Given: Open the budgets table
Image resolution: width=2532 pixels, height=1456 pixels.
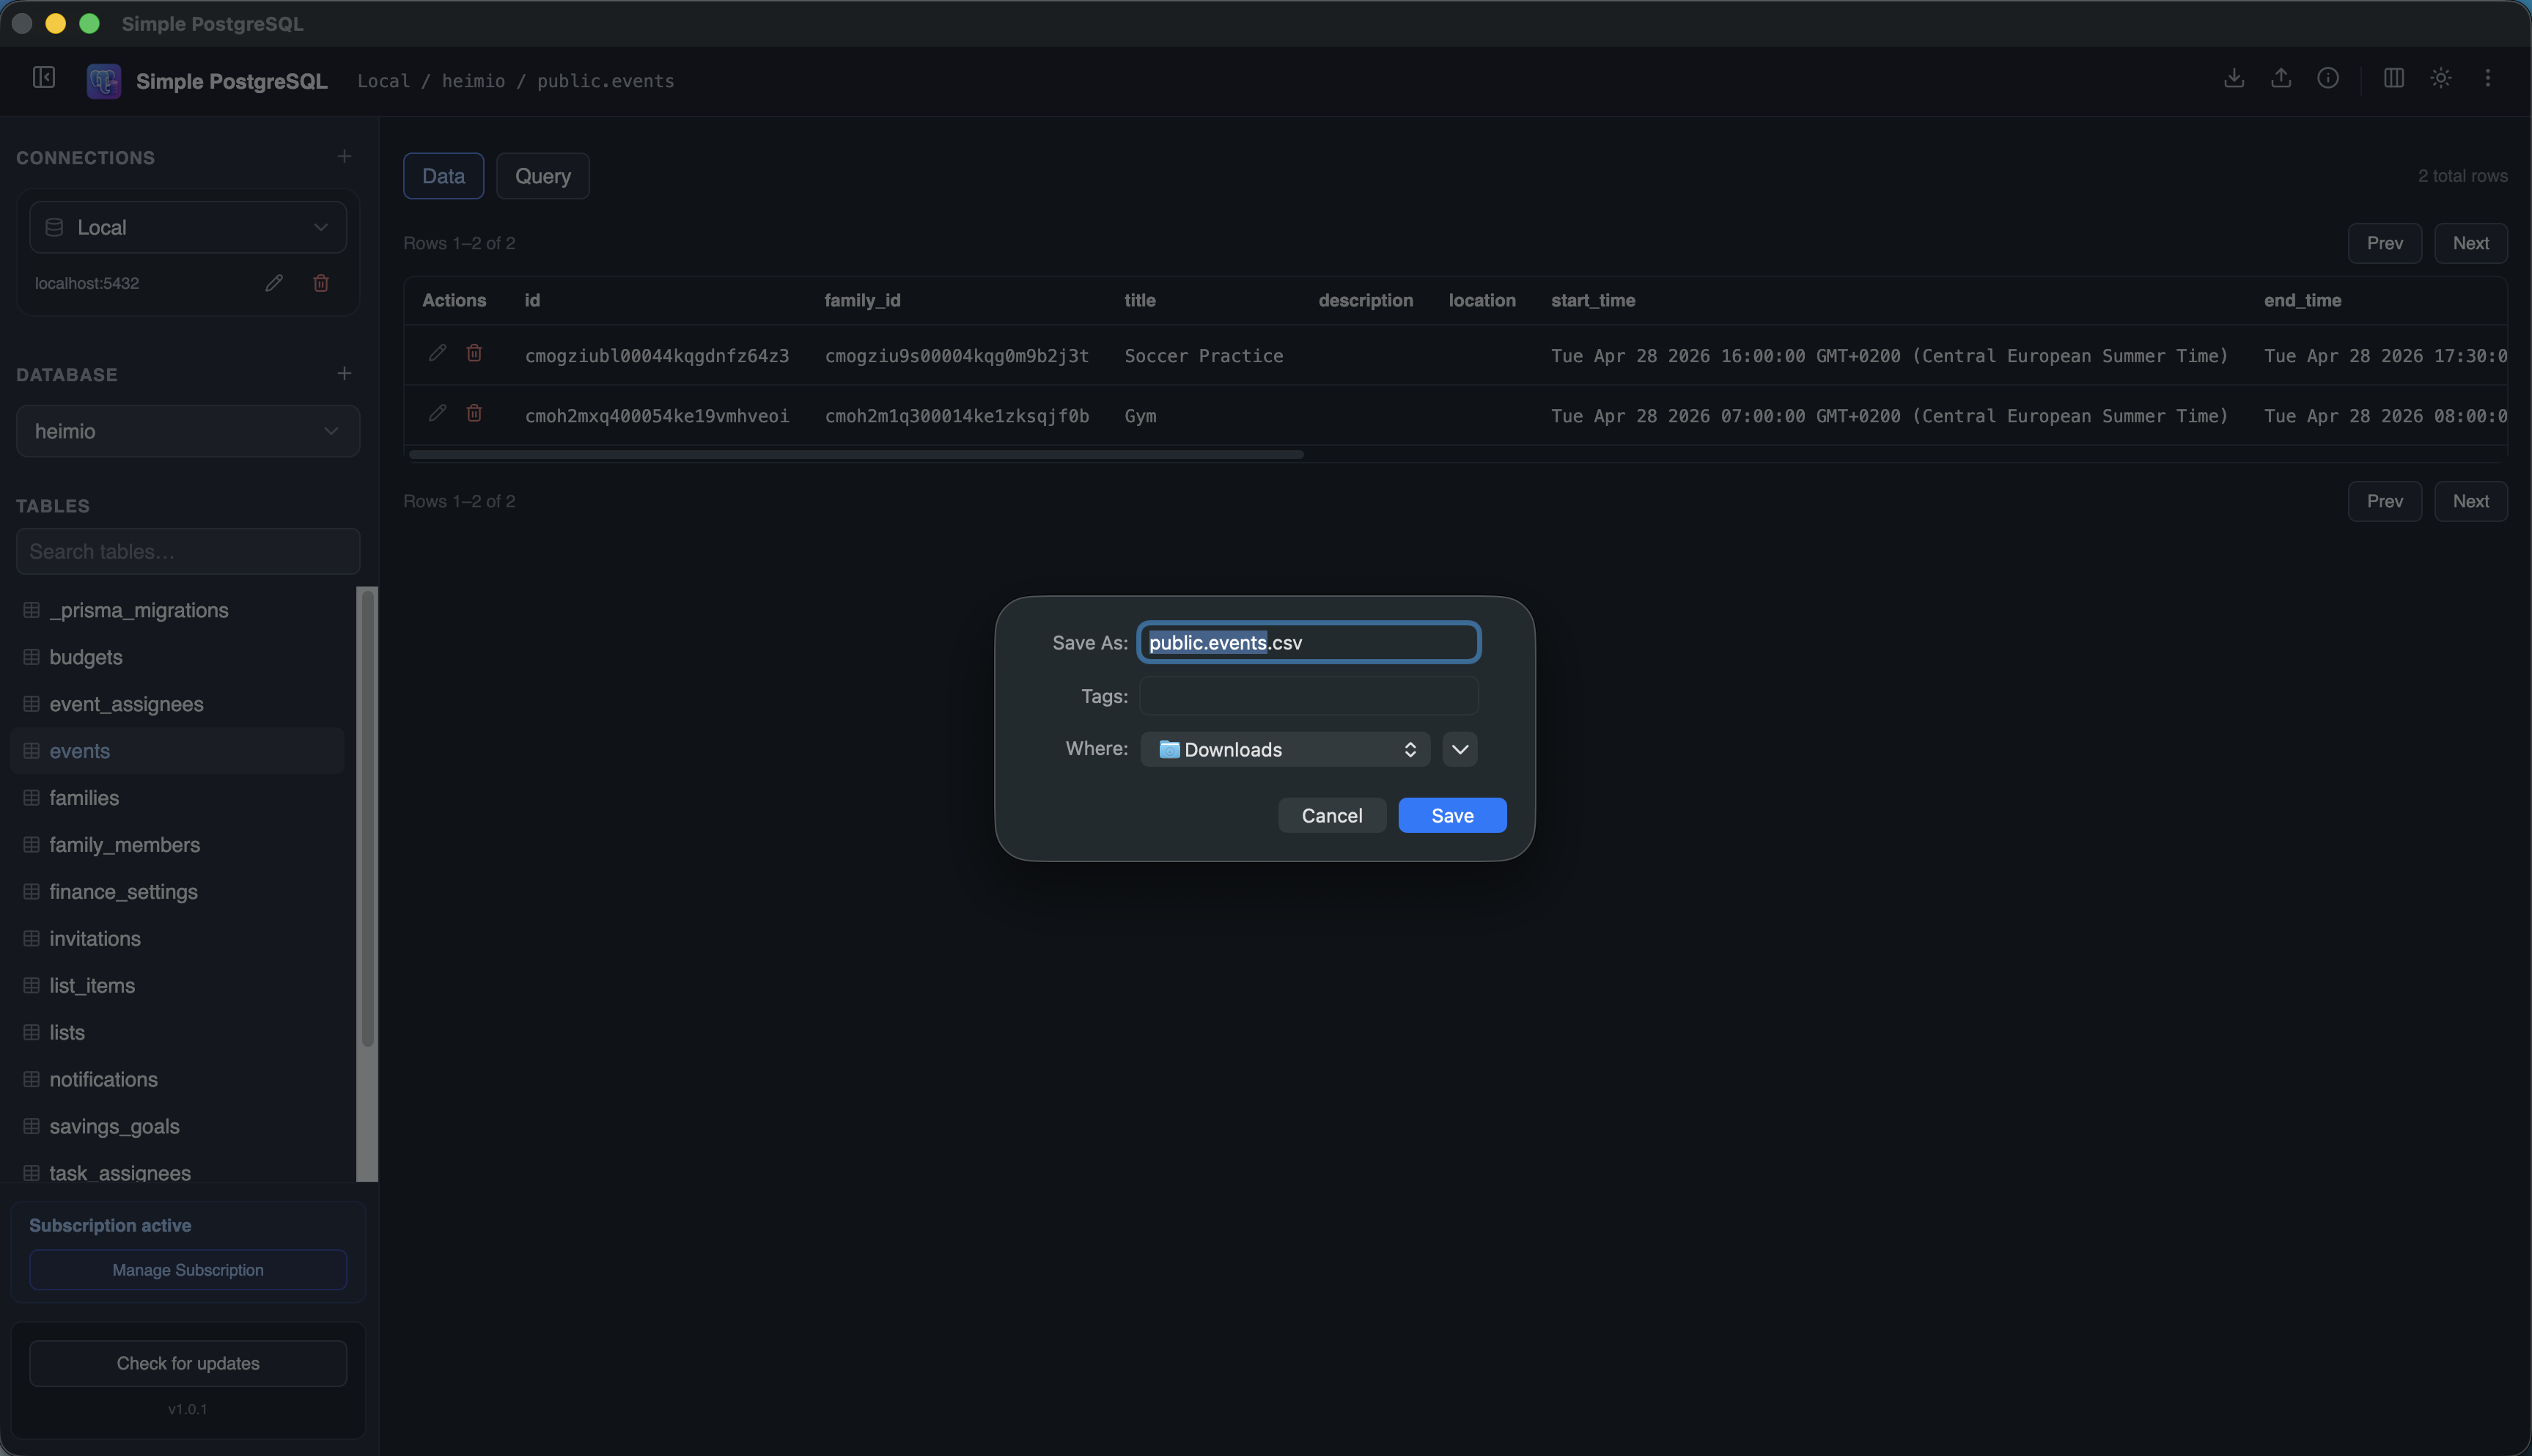Looking at the screenshot, I should (x=177, y=657).
